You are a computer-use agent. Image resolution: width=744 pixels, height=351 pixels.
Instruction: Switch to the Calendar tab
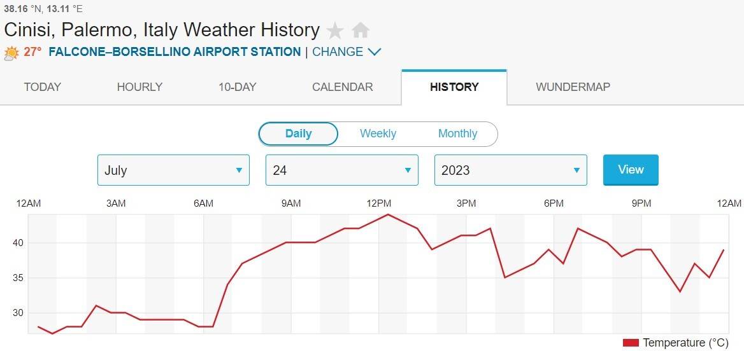[x=343, y=87]
